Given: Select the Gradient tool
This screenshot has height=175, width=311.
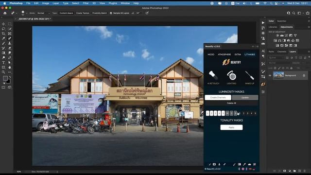Looking at the screenshot, I should (x=3, y=53).
